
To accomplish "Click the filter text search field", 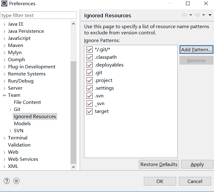I will click(x=39, y=15).
